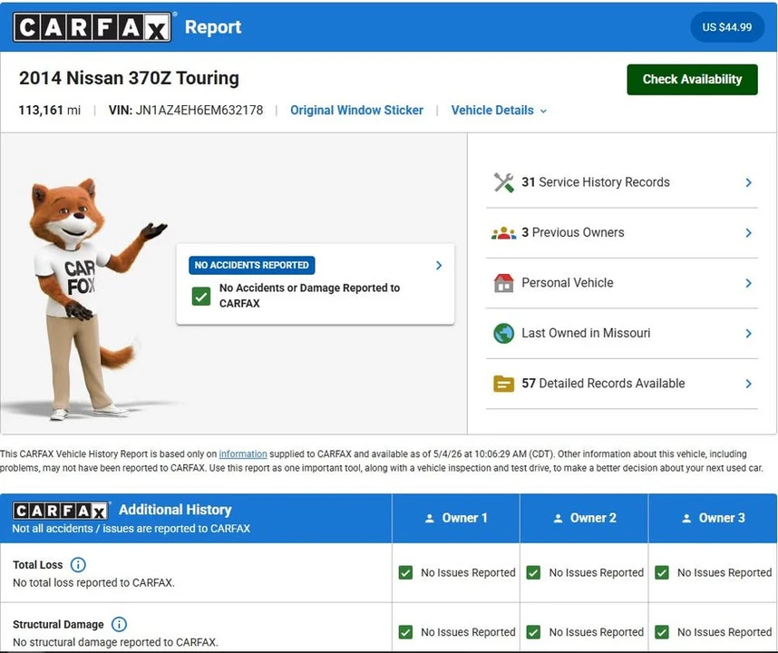The image size is (778, 653).
Task: Click the 3 Previous Owners text
Action: [572, 232]
